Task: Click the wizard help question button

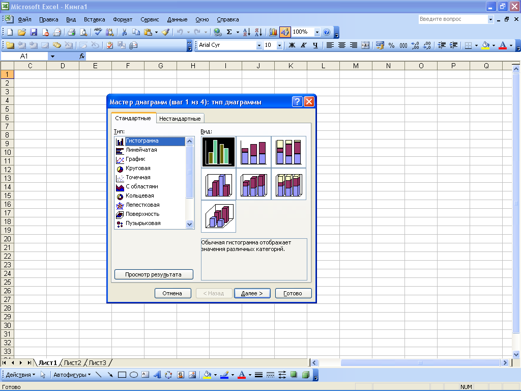Action: [297, 102]
